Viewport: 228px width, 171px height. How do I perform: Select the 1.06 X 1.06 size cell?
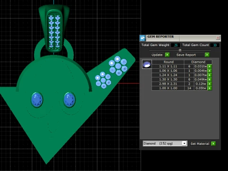(x=168, y=71)
